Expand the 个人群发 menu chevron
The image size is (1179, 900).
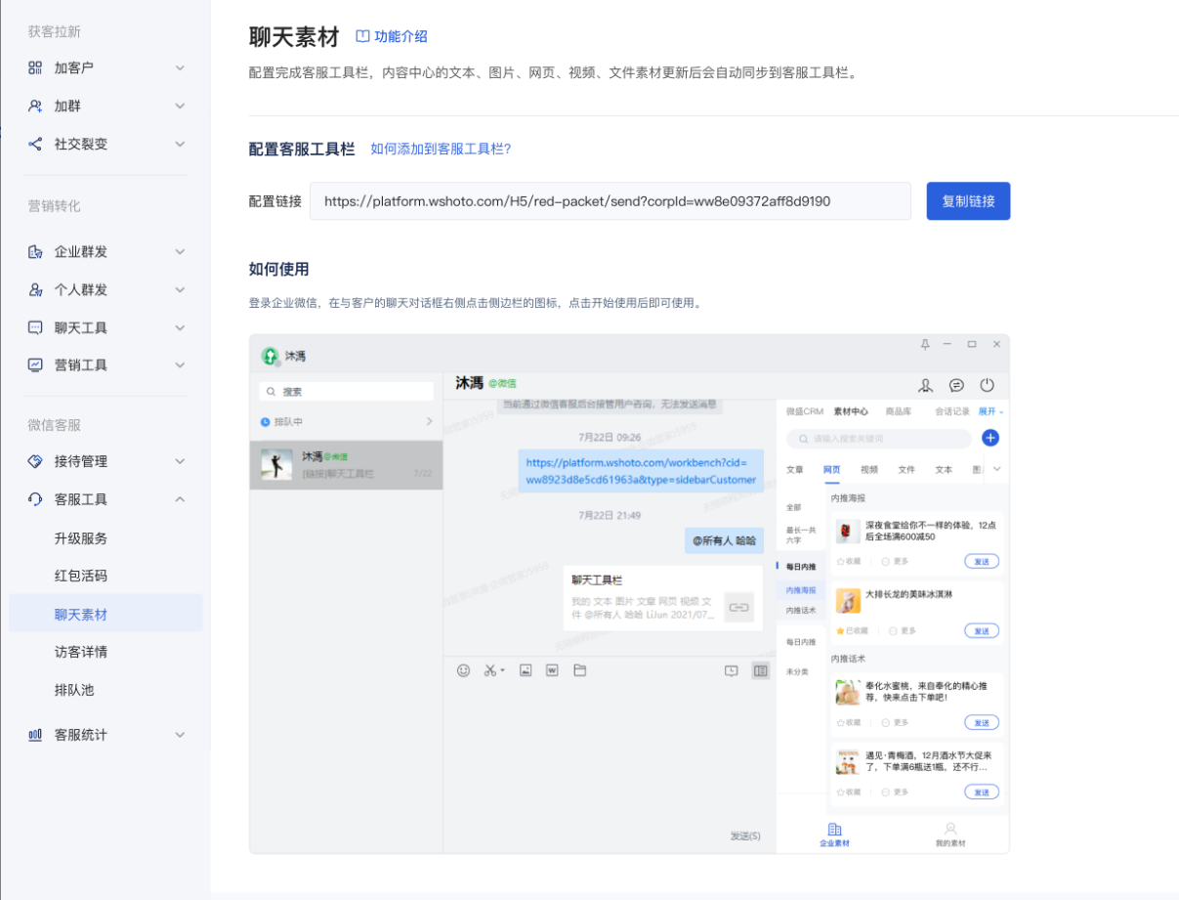pyautogui.click(x=180, y=290)
